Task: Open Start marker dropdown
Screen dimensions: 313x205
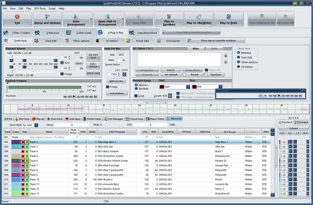Action: point(188,87)
